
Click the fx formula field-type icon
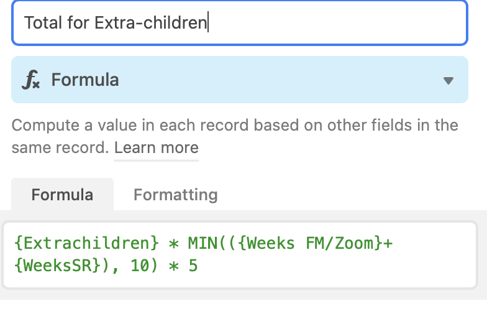click(31, 80)
